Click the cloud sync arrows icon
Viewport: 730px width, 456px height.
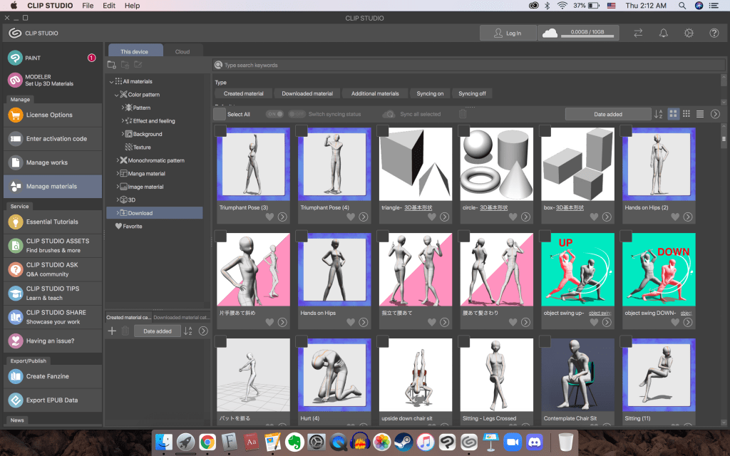click(x=638, y=33)
